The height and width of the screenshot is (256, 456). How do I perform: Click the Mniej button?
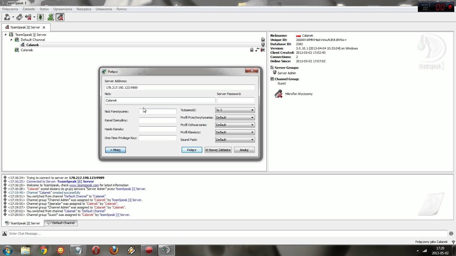[x=115, y=150]
